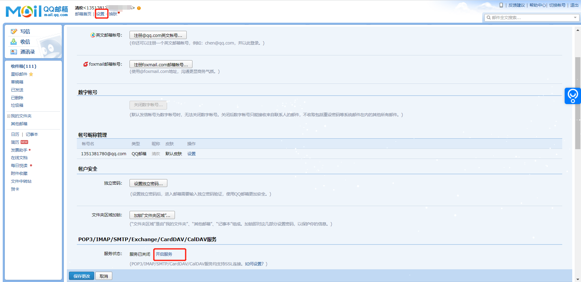
Task: Open 收件箱(111) folder
Action: 24,66
